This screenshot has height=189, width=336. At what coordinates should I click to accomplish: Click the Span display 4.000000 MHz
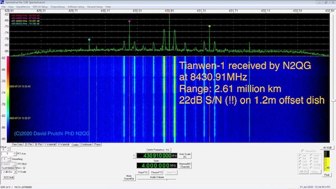tap(157, 165)
